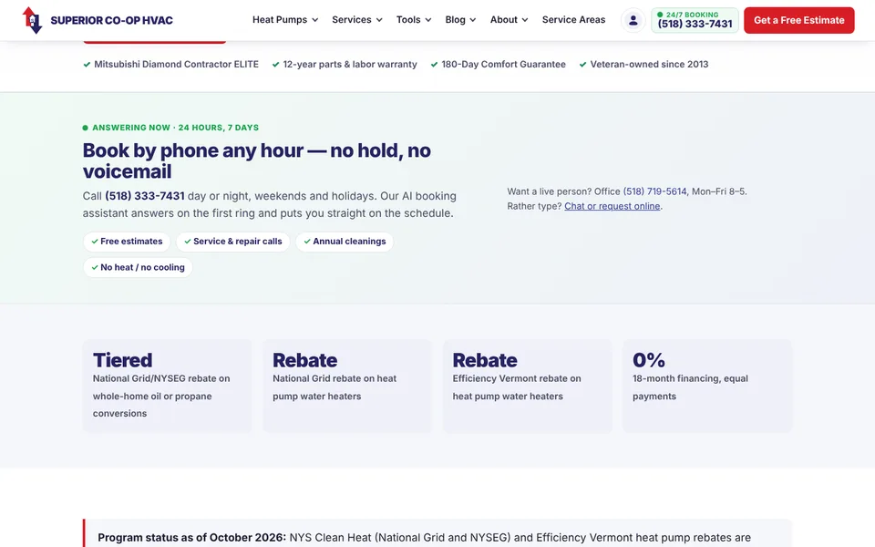Image resolution: width=875 pixels, height=547 pixels.
Task: Click the National Grid water heater Rebate card
Action: (x=347, y=386)
